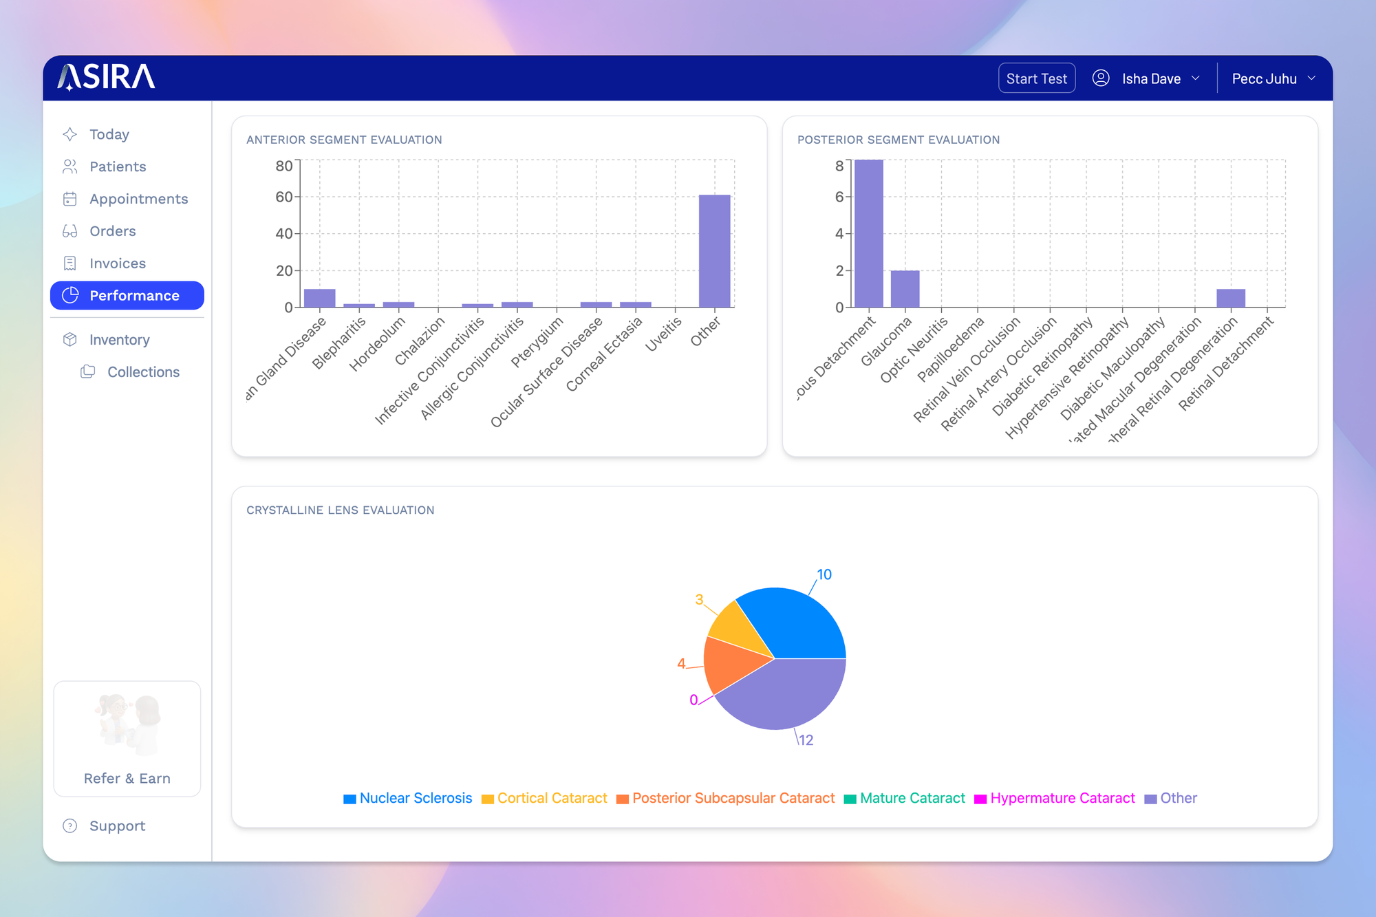The image size is (1376, 917).
Task: Click the Support question mark icon
Action: coord(69,826)
